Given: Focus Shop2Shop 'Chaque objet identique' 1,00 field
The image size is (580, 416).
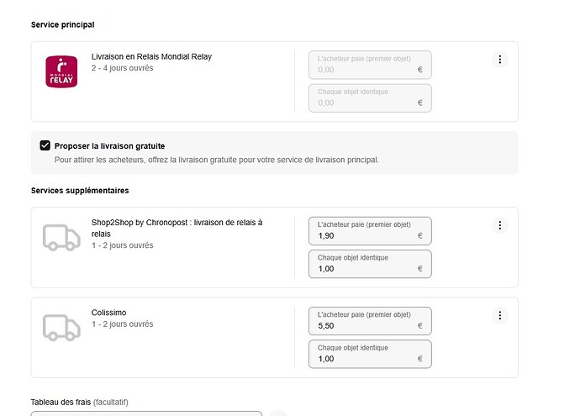Looking at the screenshot, I should pyautogui.click(x=370, y=264).
